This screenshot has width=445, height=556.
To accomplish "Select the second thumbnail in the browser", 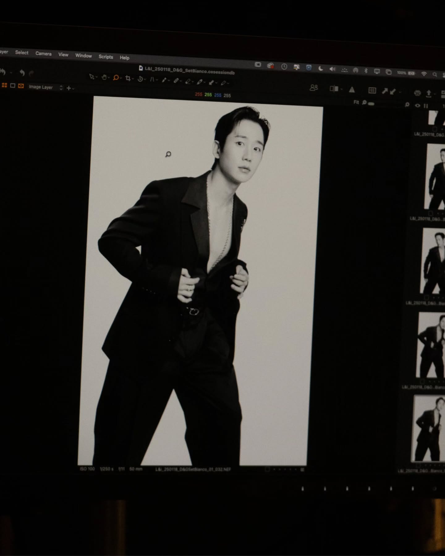I will click(435, 177).
